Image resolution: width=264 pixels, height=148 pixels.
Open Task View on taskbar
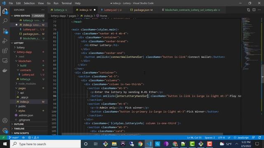click(x=96, y=144)
